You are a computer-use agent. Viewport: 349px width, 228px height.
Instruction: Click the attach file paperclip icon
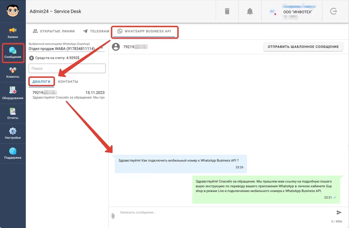click(113, 216)
